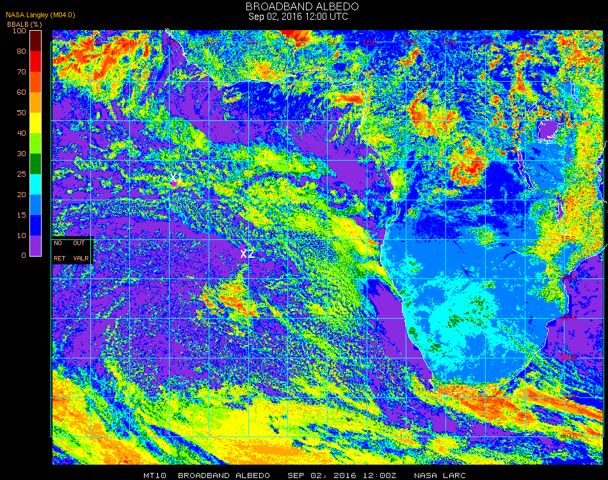The height and width of the screenshot is (480, 608).
Task: Click the 'BBALB (%)' legend heading
Action: tap(24, 24)
